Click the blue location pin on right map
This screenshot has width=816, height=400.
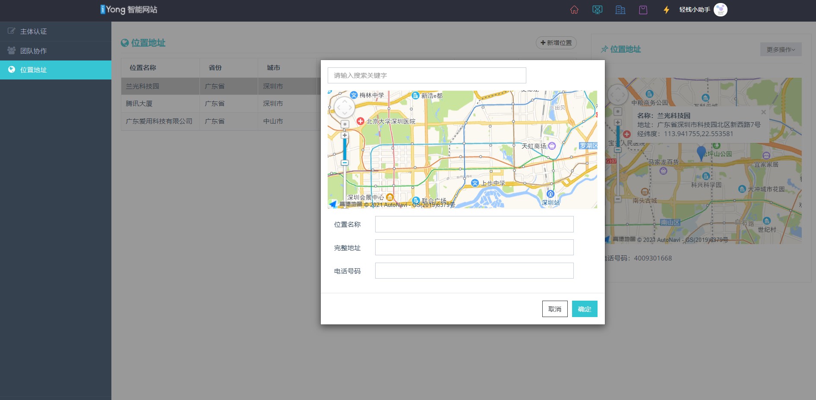[701, 153]
